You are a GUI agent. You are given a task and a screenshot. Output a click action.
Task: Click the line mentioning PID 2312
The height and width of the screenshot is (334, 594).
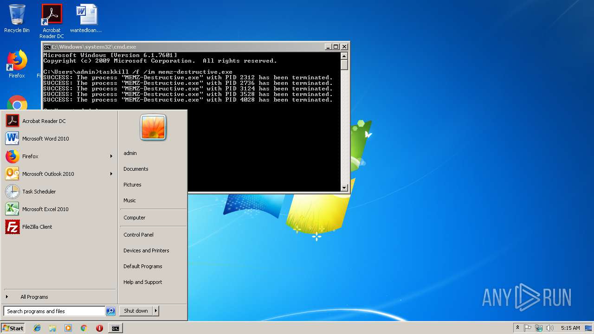pos(188,77)
